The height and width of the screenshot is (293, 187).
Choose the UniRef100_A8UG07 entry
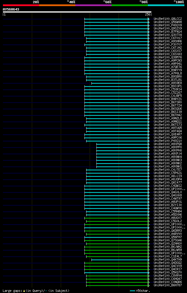tap(168, 218)
